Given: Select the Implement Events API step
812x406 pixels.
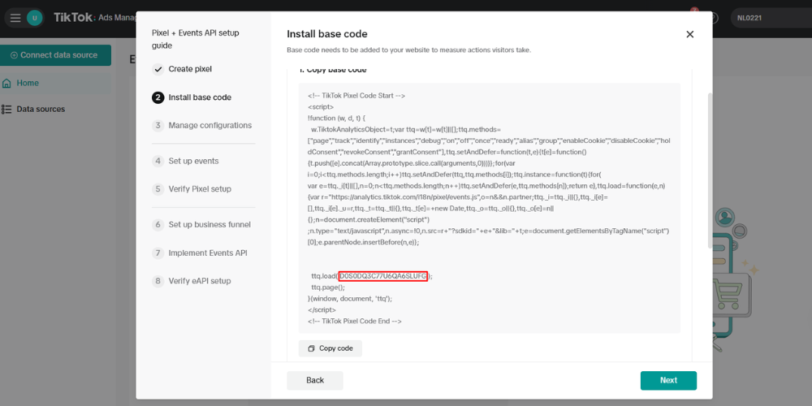Looking at the screenshot, I should click(208, 253).
